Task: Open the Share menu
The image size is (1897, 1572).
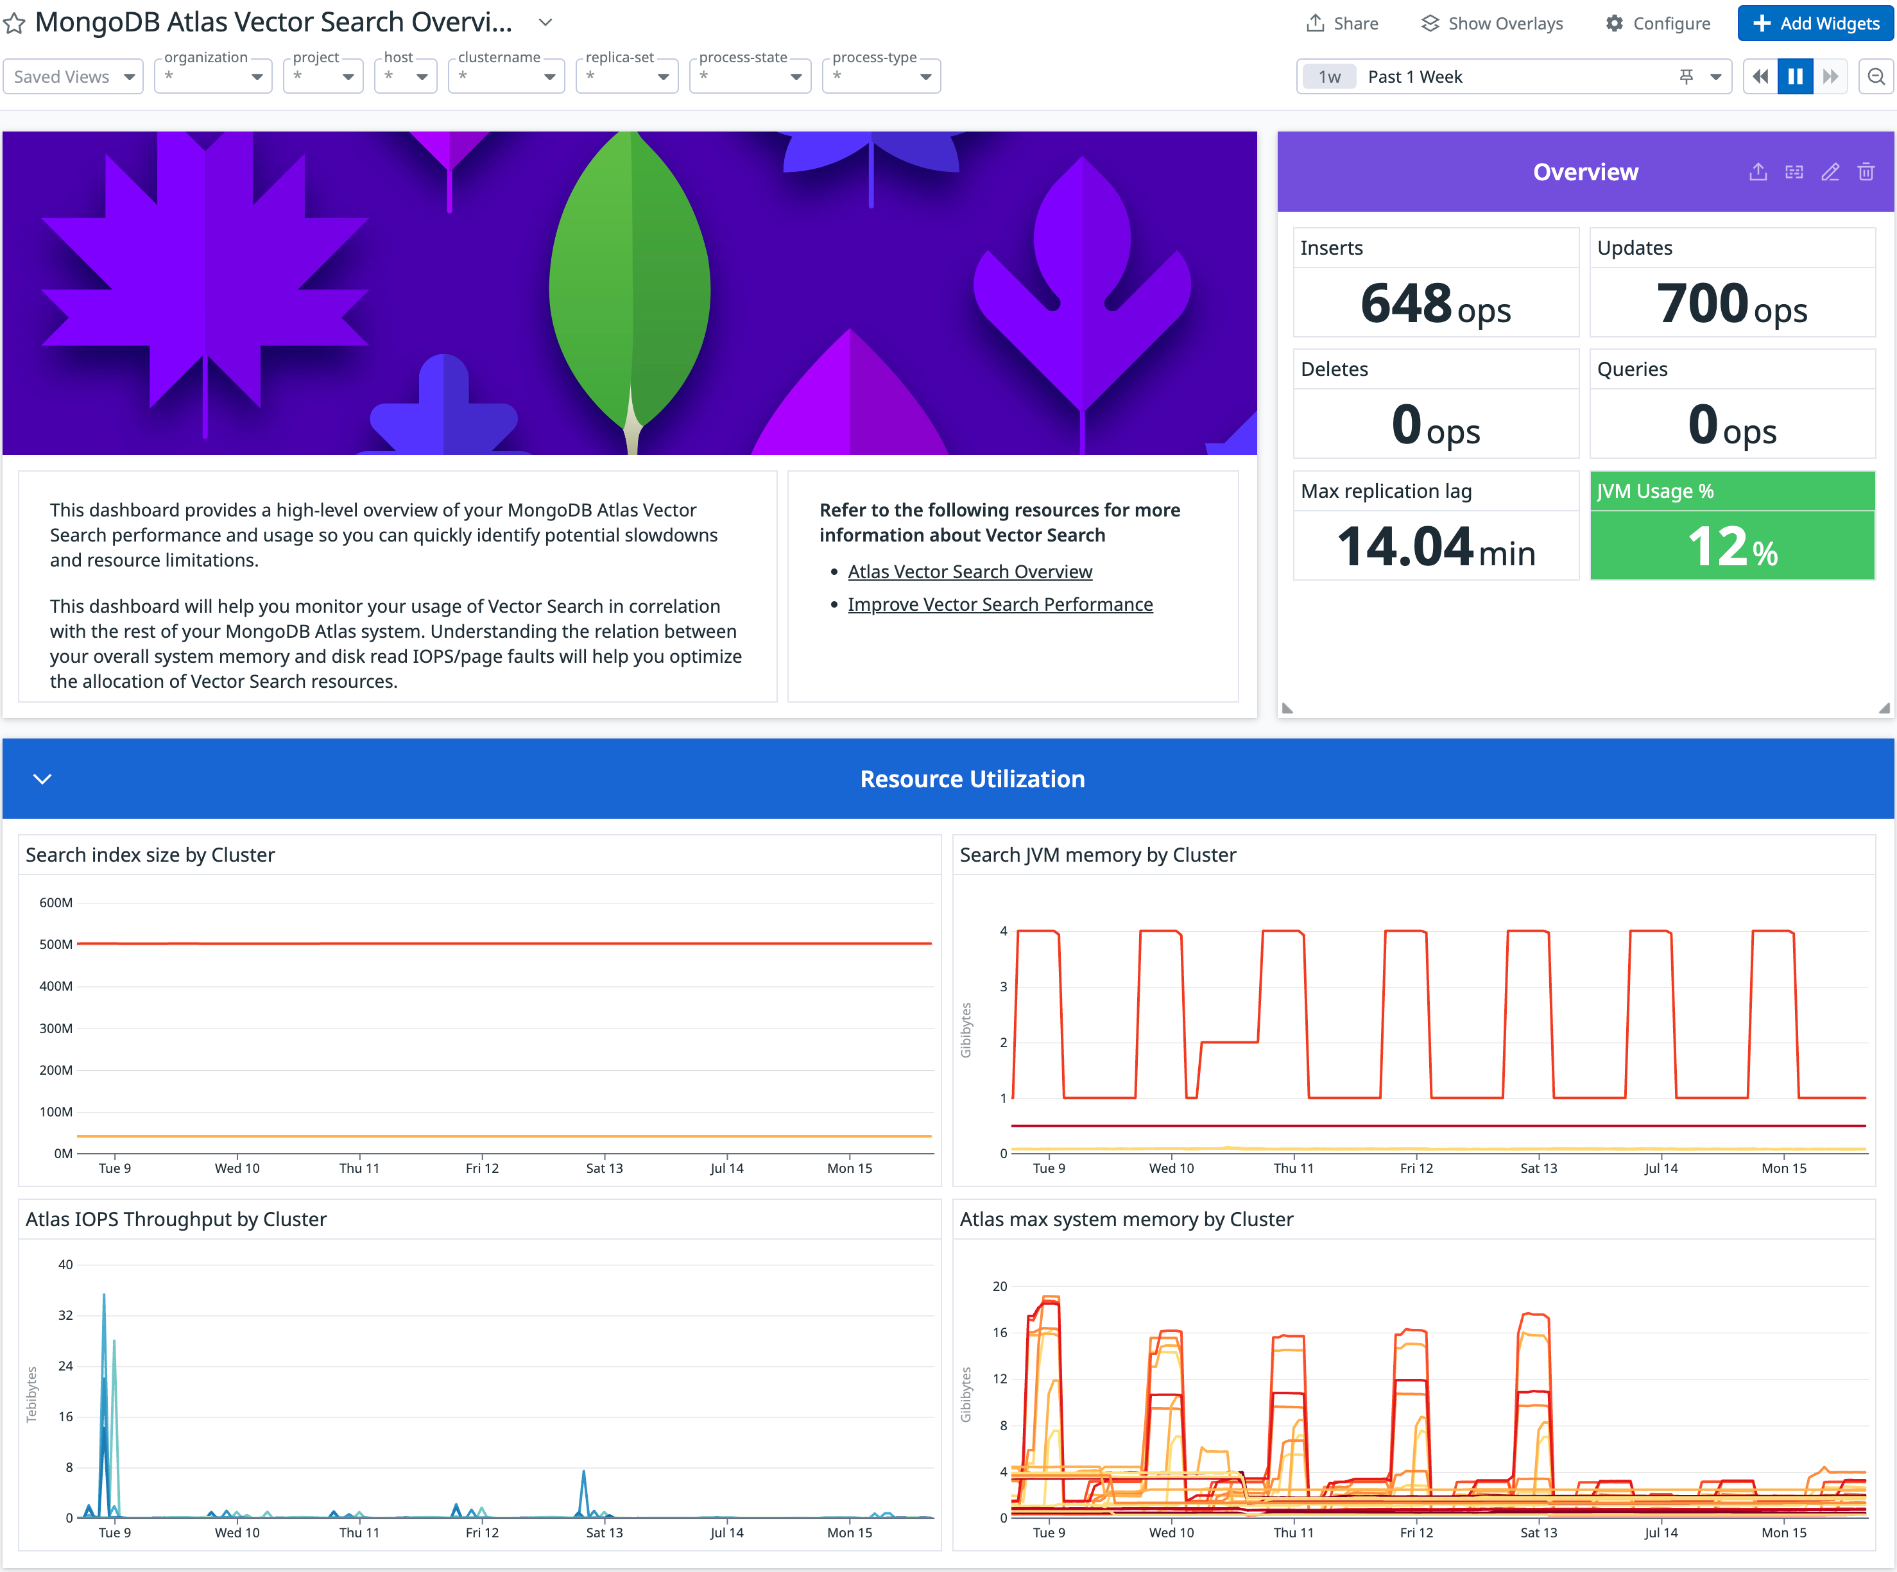Action: point(1343,24)
